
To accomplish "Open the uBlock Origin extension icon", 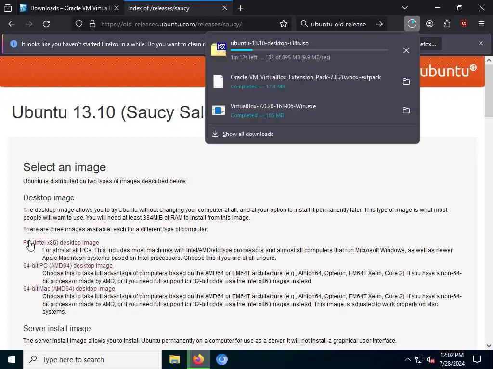I will (464, 24).
